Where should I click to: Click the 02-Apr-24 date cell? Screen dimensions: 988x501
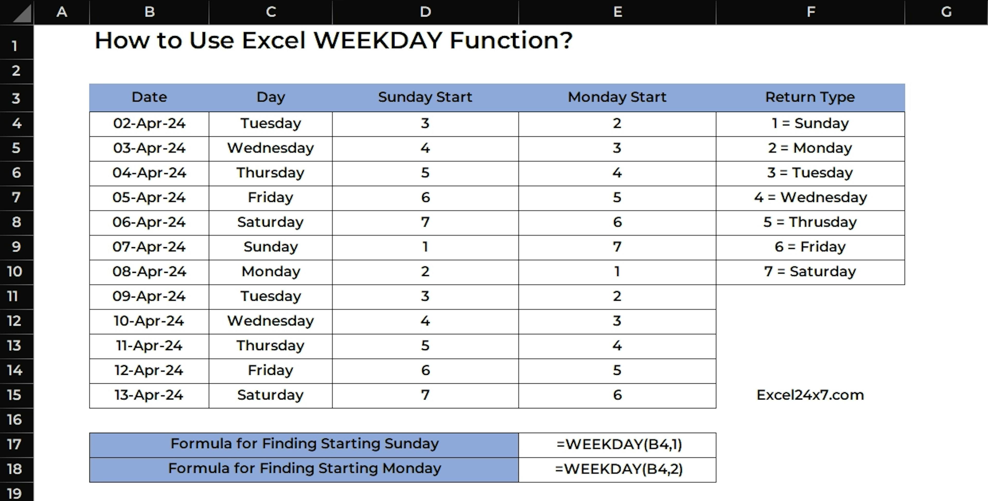coord(149,124)
